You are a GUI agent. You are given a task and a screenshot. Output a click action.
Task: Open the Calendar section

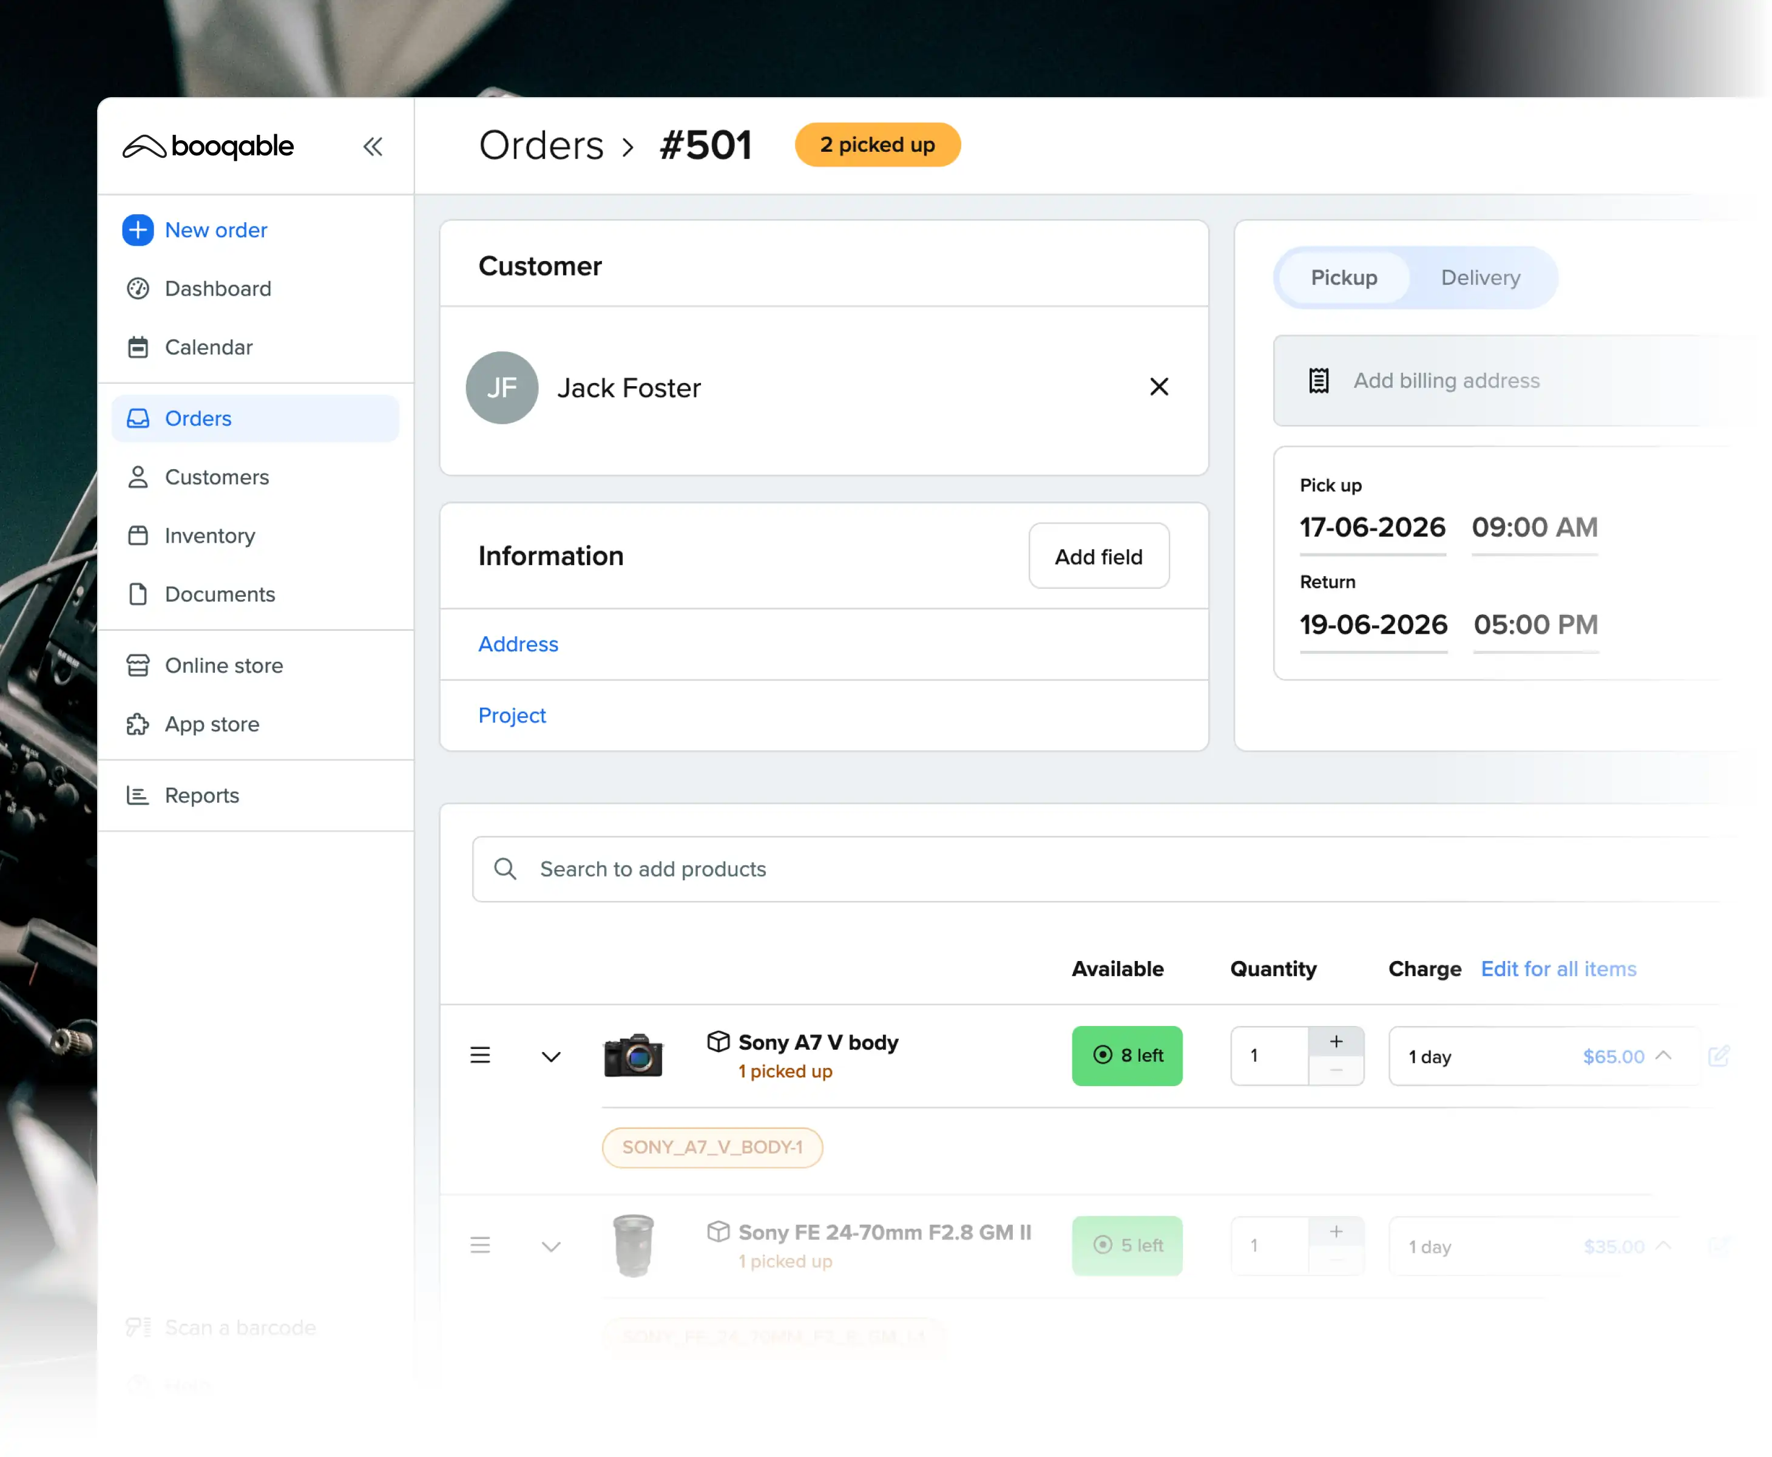(208, 347)
